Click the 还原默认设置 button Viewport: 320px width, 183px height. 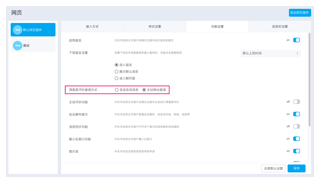pyautogui.click(x=273, y=169)
